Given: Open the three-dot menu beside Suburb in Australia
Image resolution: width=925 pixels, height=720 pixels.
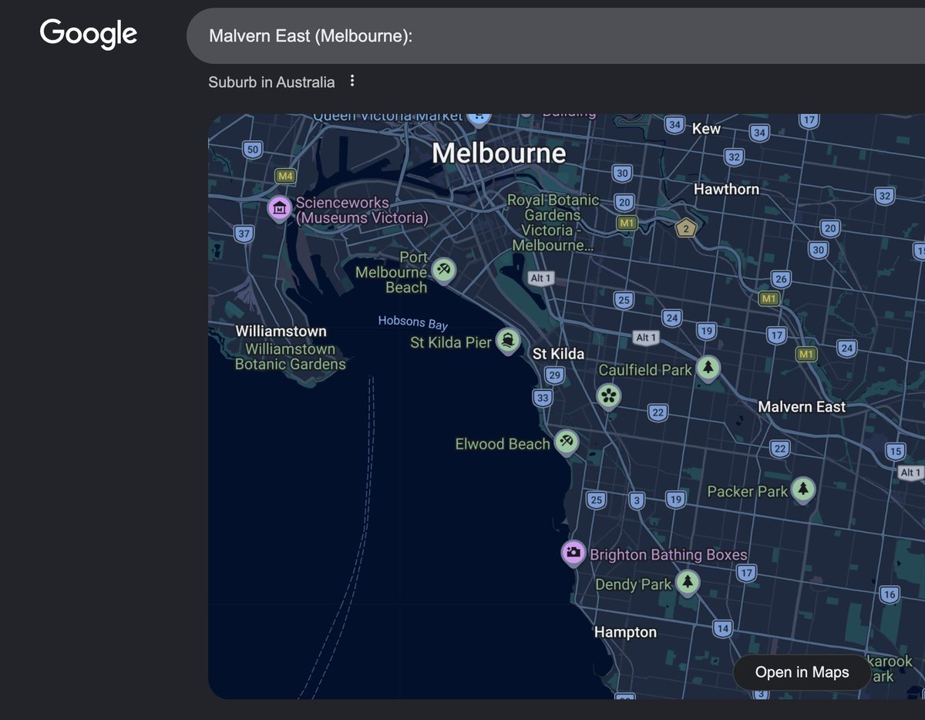Looking at the screenshot, I should pyautogui.click(x=352, y=81).
